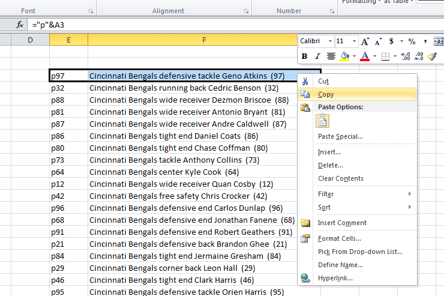Viewport: 444px width, 296px height.
Task: Choose Insert Comment
Action: point(358,223)
